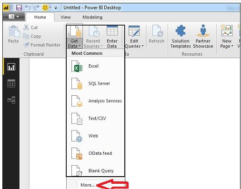Select OData feed data source
241x189 pixels.
(95, 153)
